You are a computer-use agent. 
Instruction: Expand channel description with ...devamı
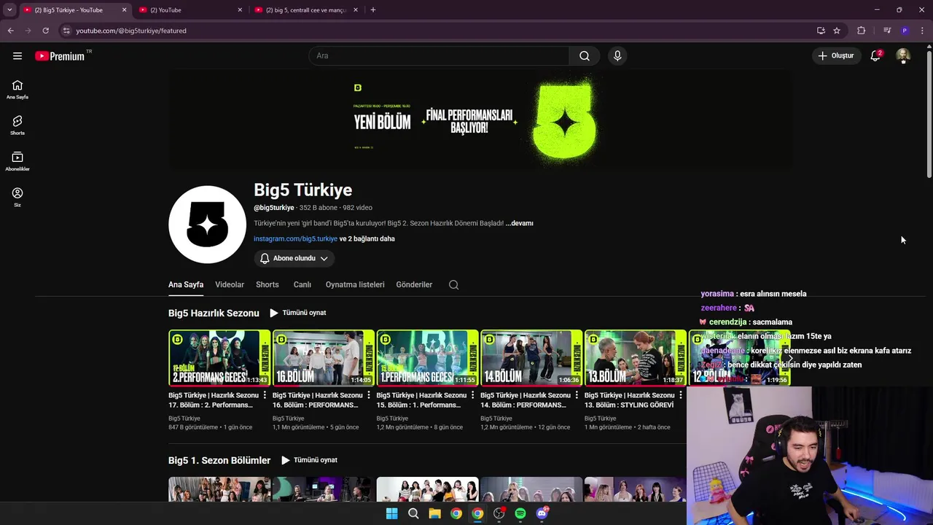click(x=520, y=223)
